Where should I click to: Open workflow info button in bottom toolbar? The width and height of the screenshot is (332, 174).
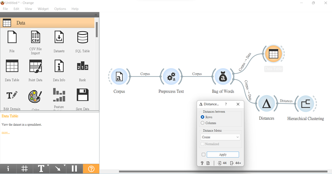pos(8,169)
